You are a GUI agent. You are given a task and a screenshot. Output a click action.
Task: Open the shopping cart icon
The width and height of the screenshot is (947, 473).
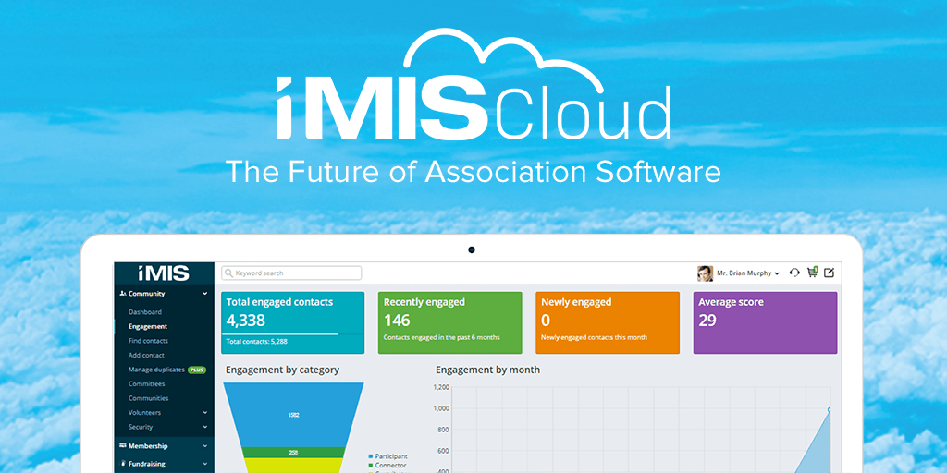(x=812, y=273)
